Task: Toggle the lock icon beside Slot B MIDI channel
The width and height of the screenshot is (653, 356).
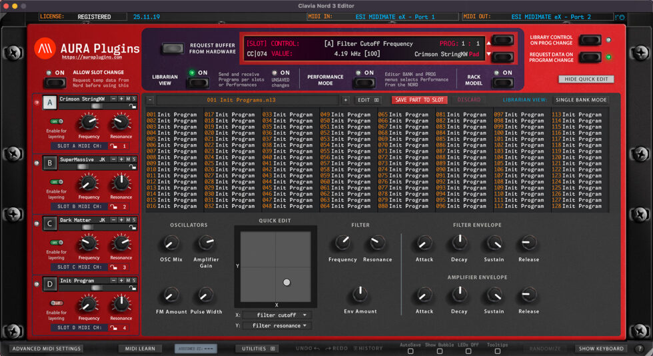Action: click(x=113, y=207)
